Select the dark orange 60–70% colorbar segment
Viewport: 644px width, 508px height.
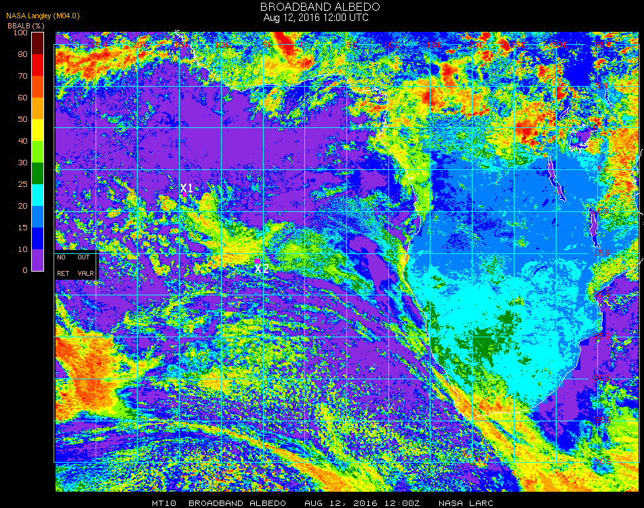pos(37,87)
